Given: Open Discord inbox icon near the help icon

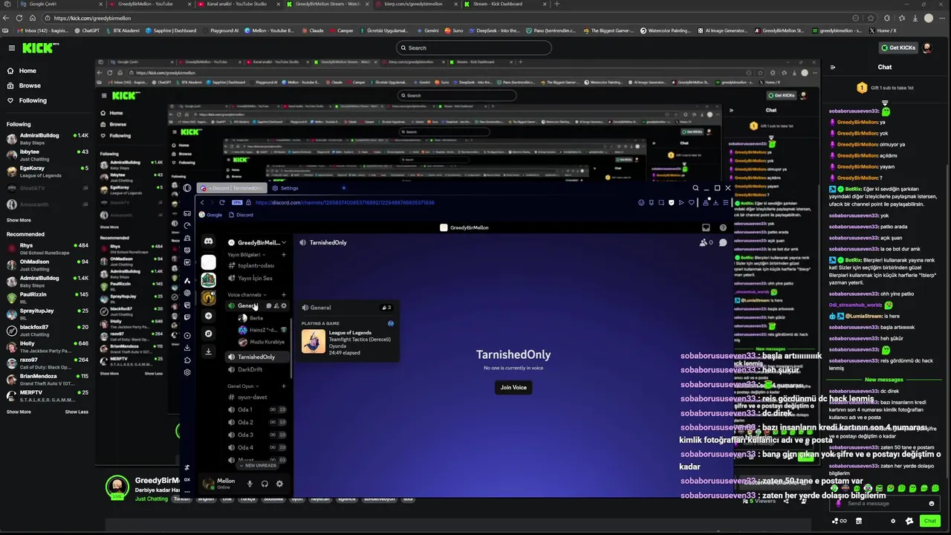Looking at the screenshot, I should [706, 227].
